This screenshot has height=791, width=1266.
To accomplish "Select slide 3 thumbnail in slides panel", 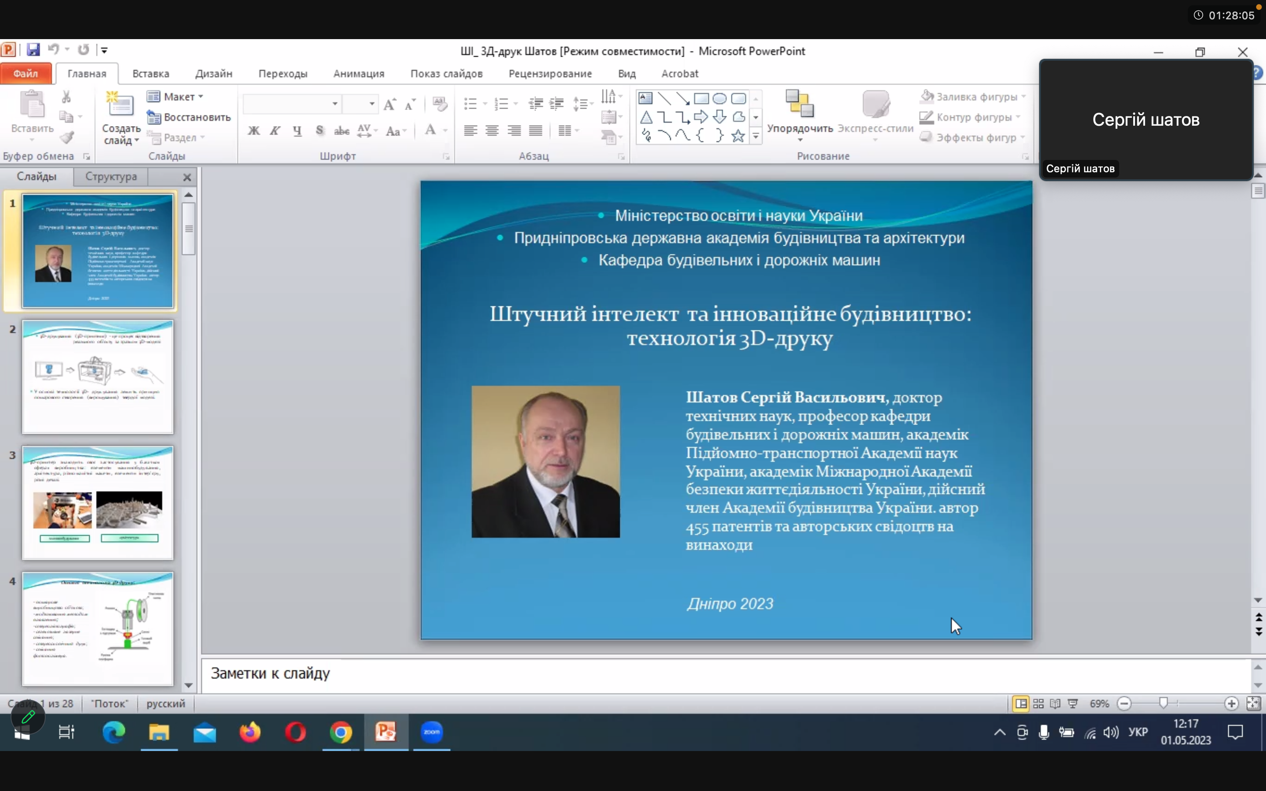I will point(98,503).
